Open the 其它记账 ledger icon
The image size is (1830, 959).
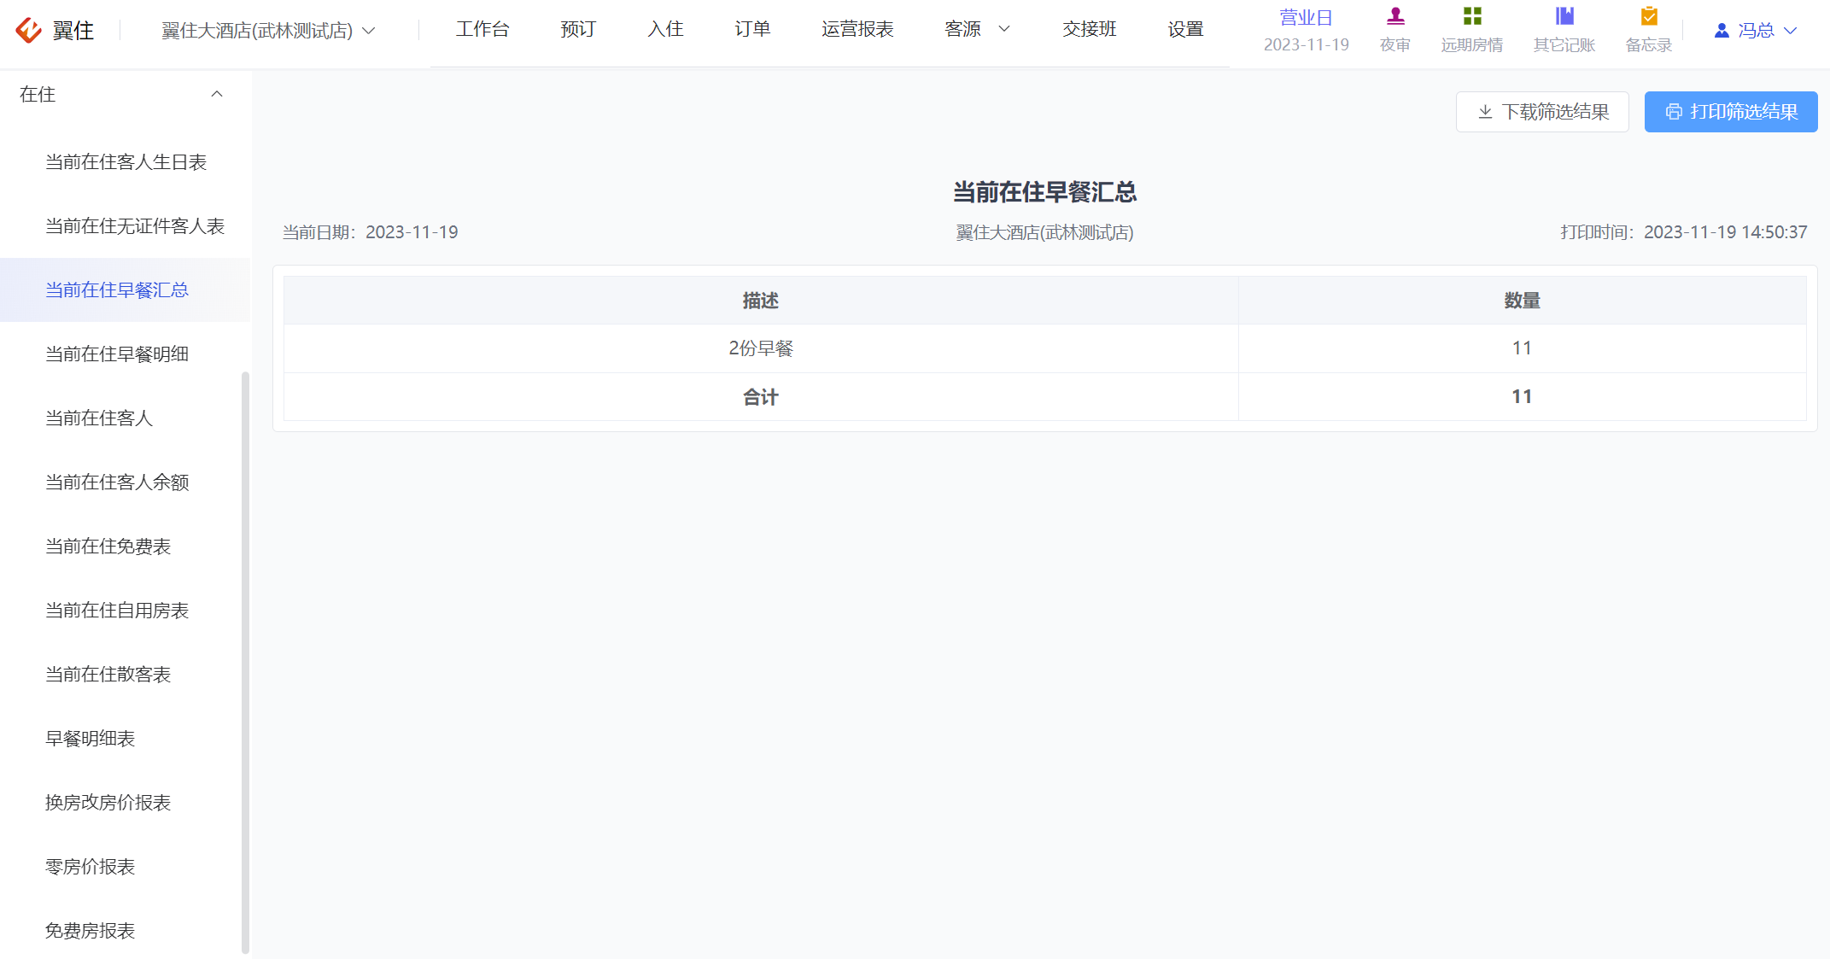[x=1564, y=16]
